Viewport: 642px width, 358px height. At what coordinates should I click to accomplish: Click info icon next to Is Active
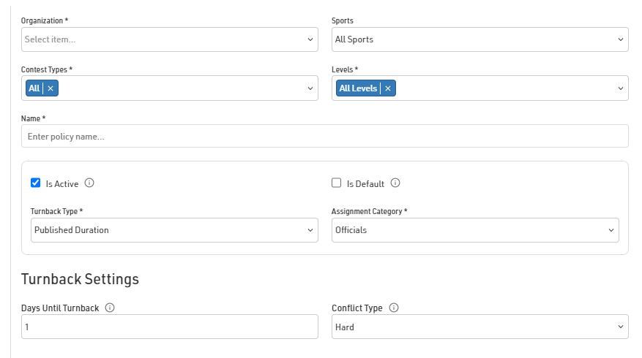(89, 183)
